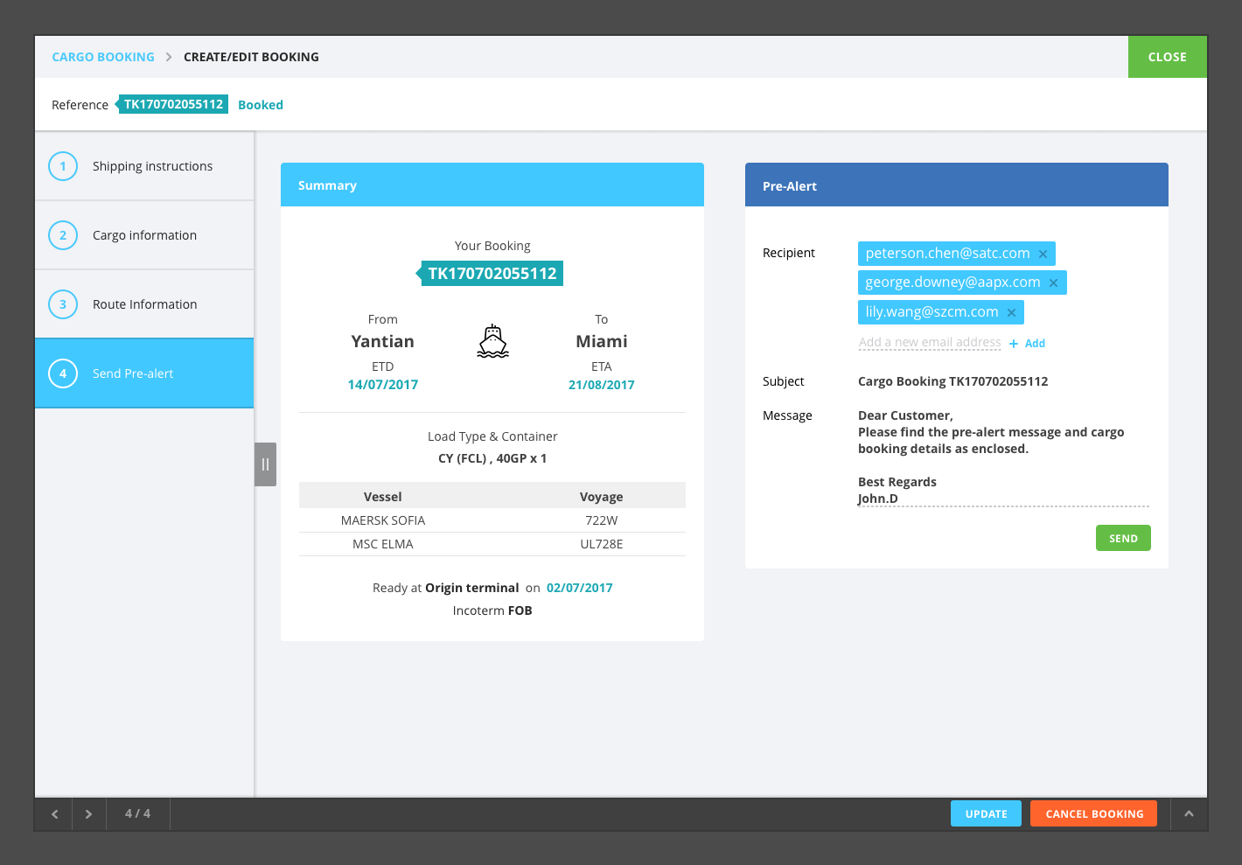Switch to the Shipping instructions step
The width and height of the screenshot is (1242, 865).
pyautogui.click(x=152, y=166)
